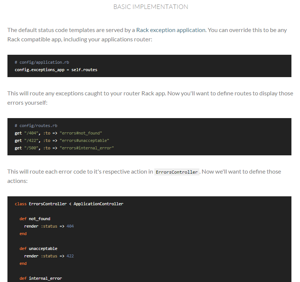
Task: Click the "errors#unacceptable" string
Action: click(x=84, y=140)
